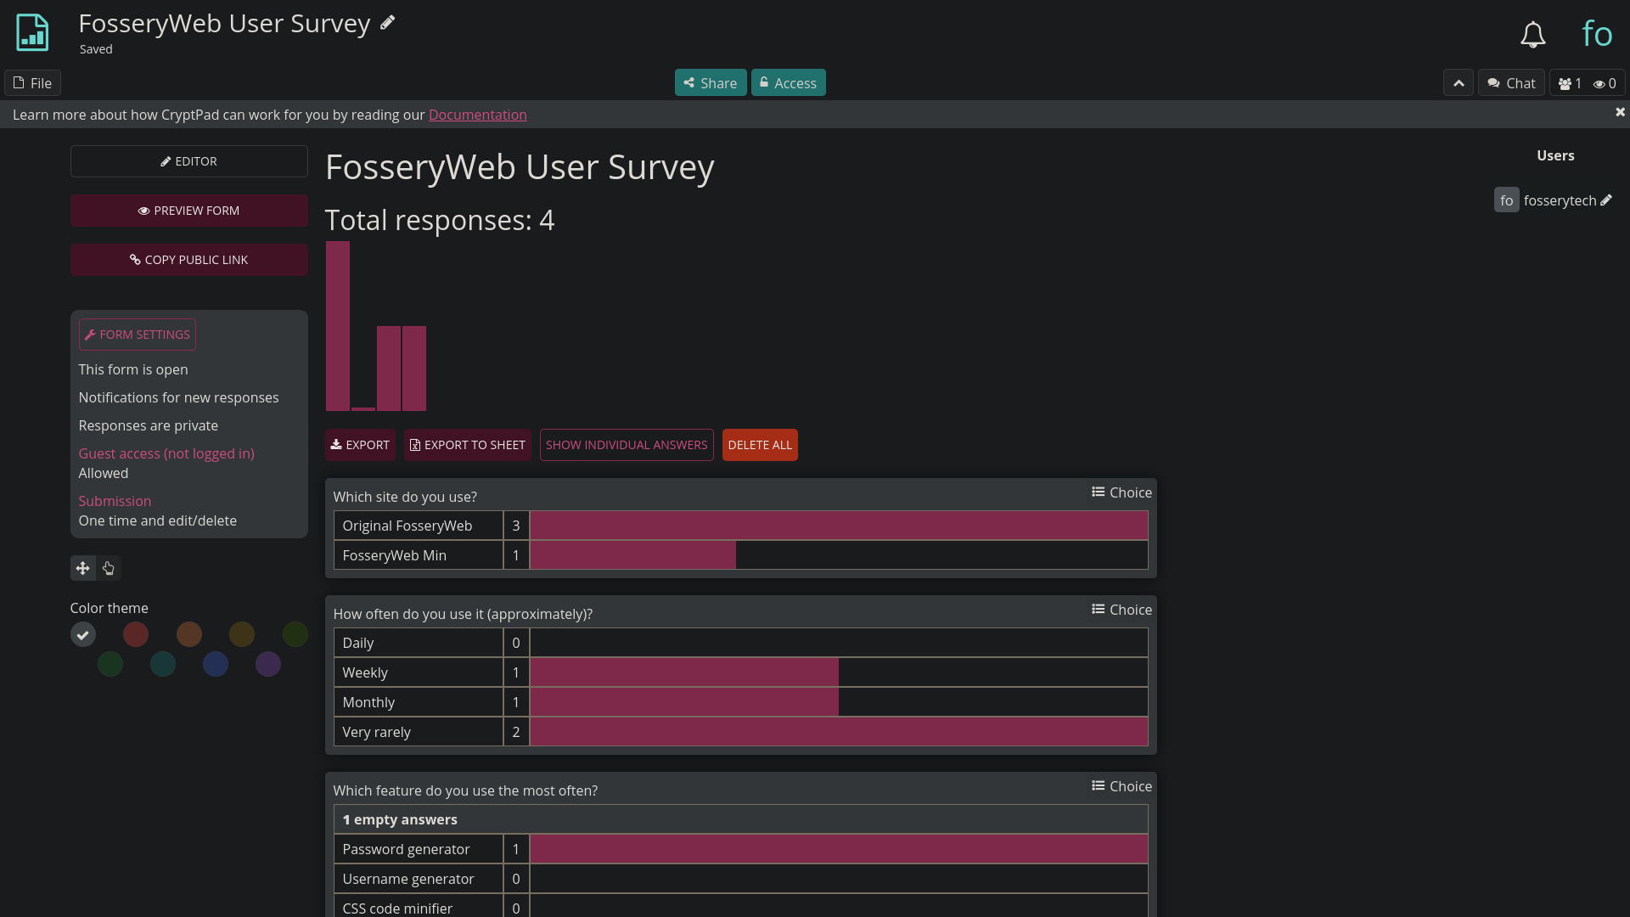Click CSS code minifier answer row
Screen dimensions: 1630x917
[741, 906]
